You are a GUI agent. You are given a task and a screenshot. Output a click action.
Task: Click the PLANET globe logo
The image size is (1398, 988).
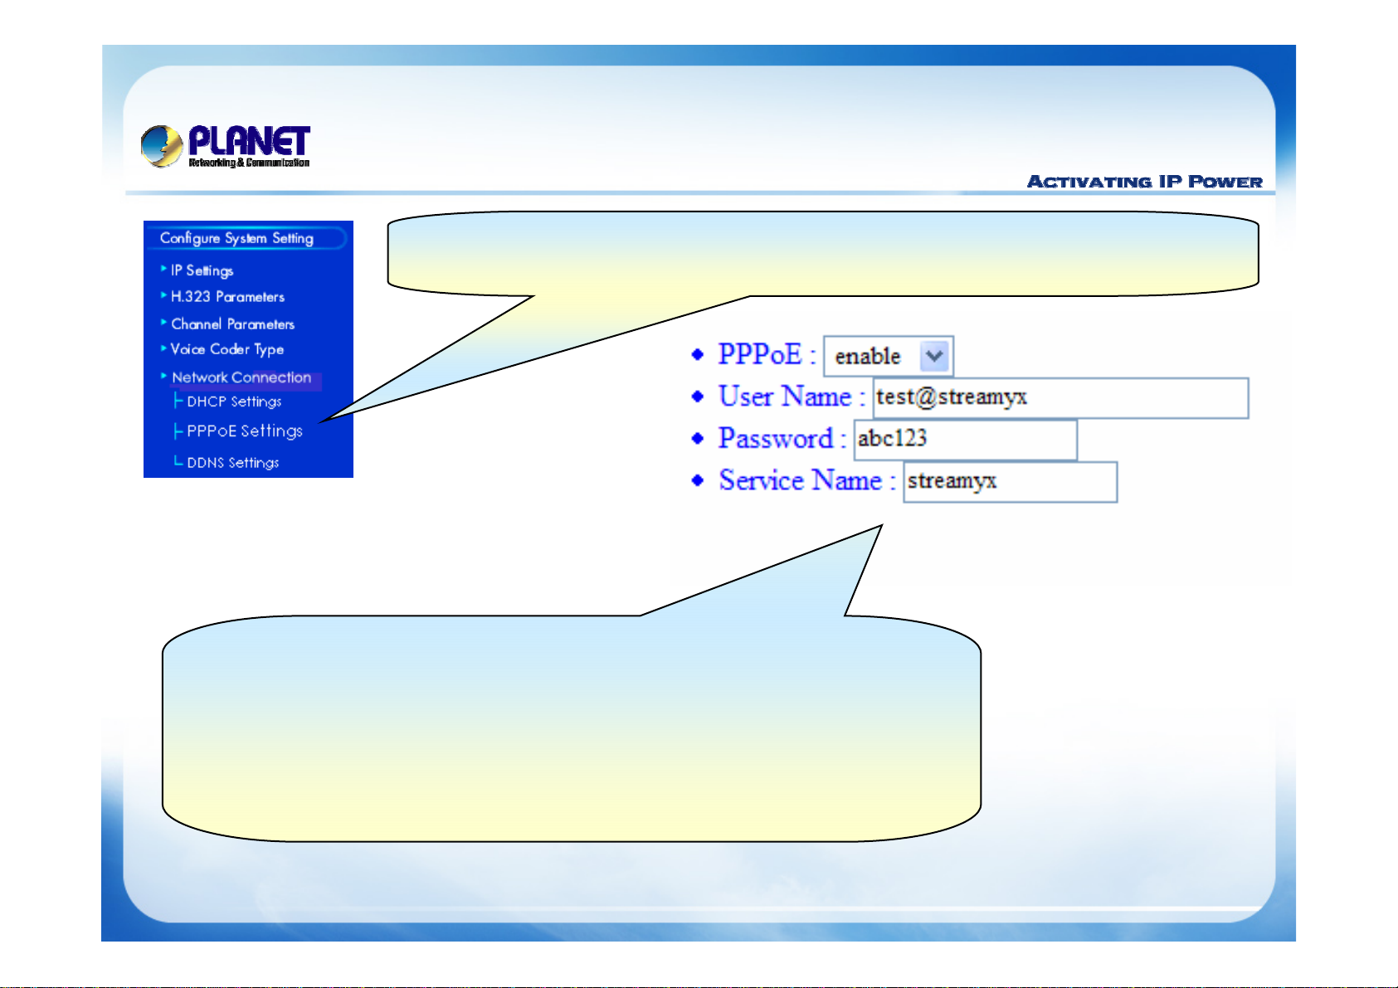pyautogui.click(x=162, y=146)
